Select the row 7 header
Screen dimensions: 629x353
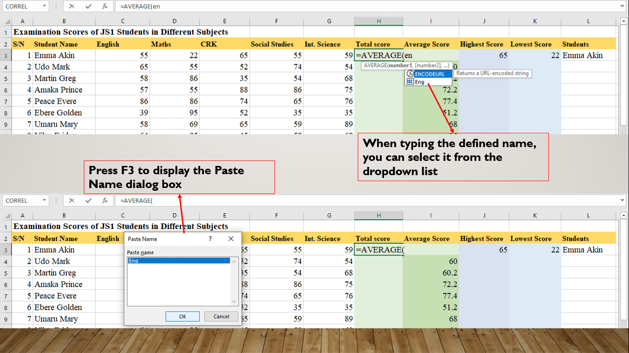pyautogui.click(x=6, y=101)
